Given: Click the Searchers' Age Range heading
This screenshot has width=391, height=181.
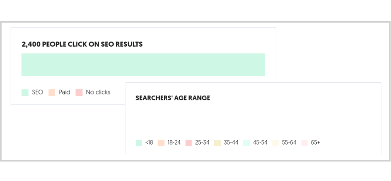Looking at the screenshot, I should (173, 98).
